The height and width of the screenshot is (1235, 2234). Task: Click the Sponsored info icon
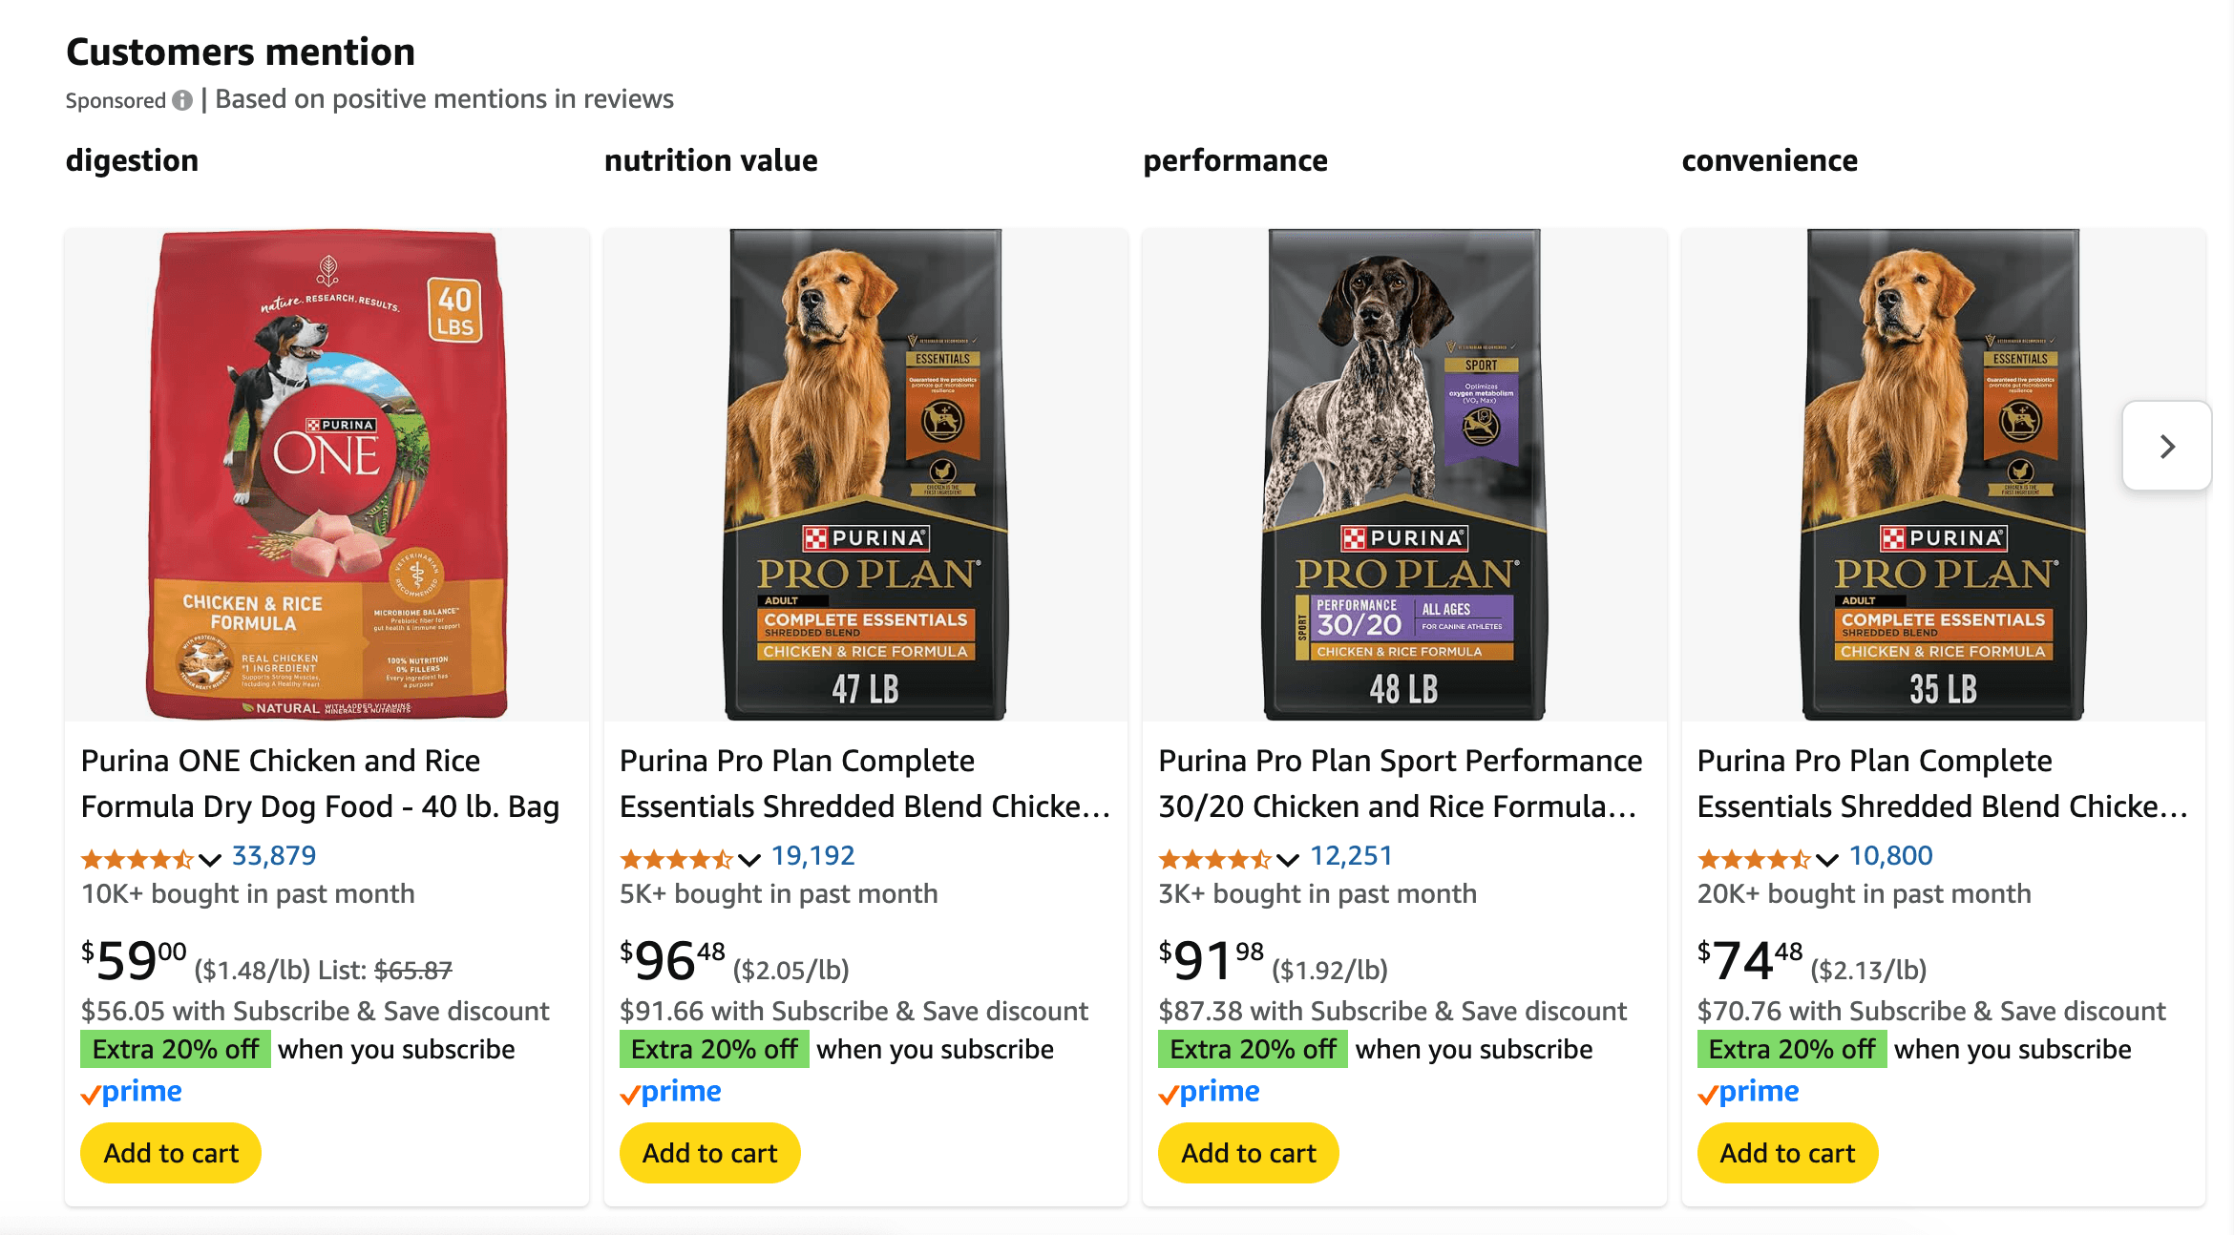[x=182, y=100]
